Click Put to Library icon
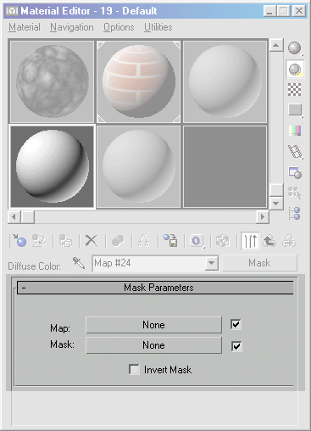Screen dimensions: 311x431 pos(170,241)
